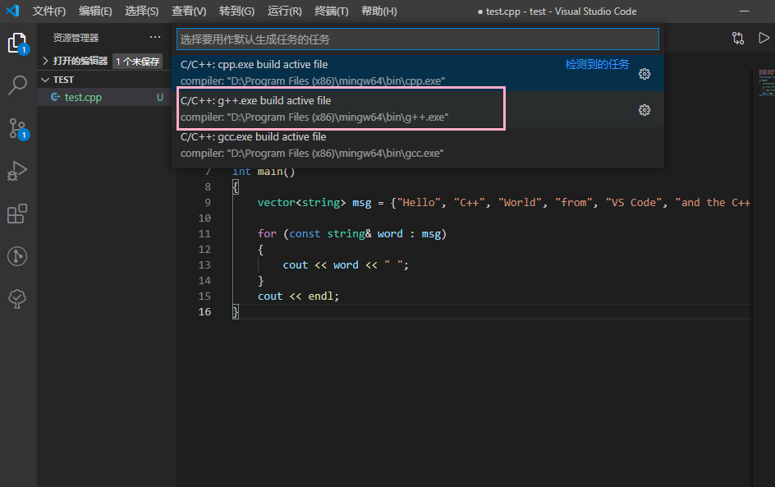775x487 pixels.
Task: Open the Search view
Action: 17,85
